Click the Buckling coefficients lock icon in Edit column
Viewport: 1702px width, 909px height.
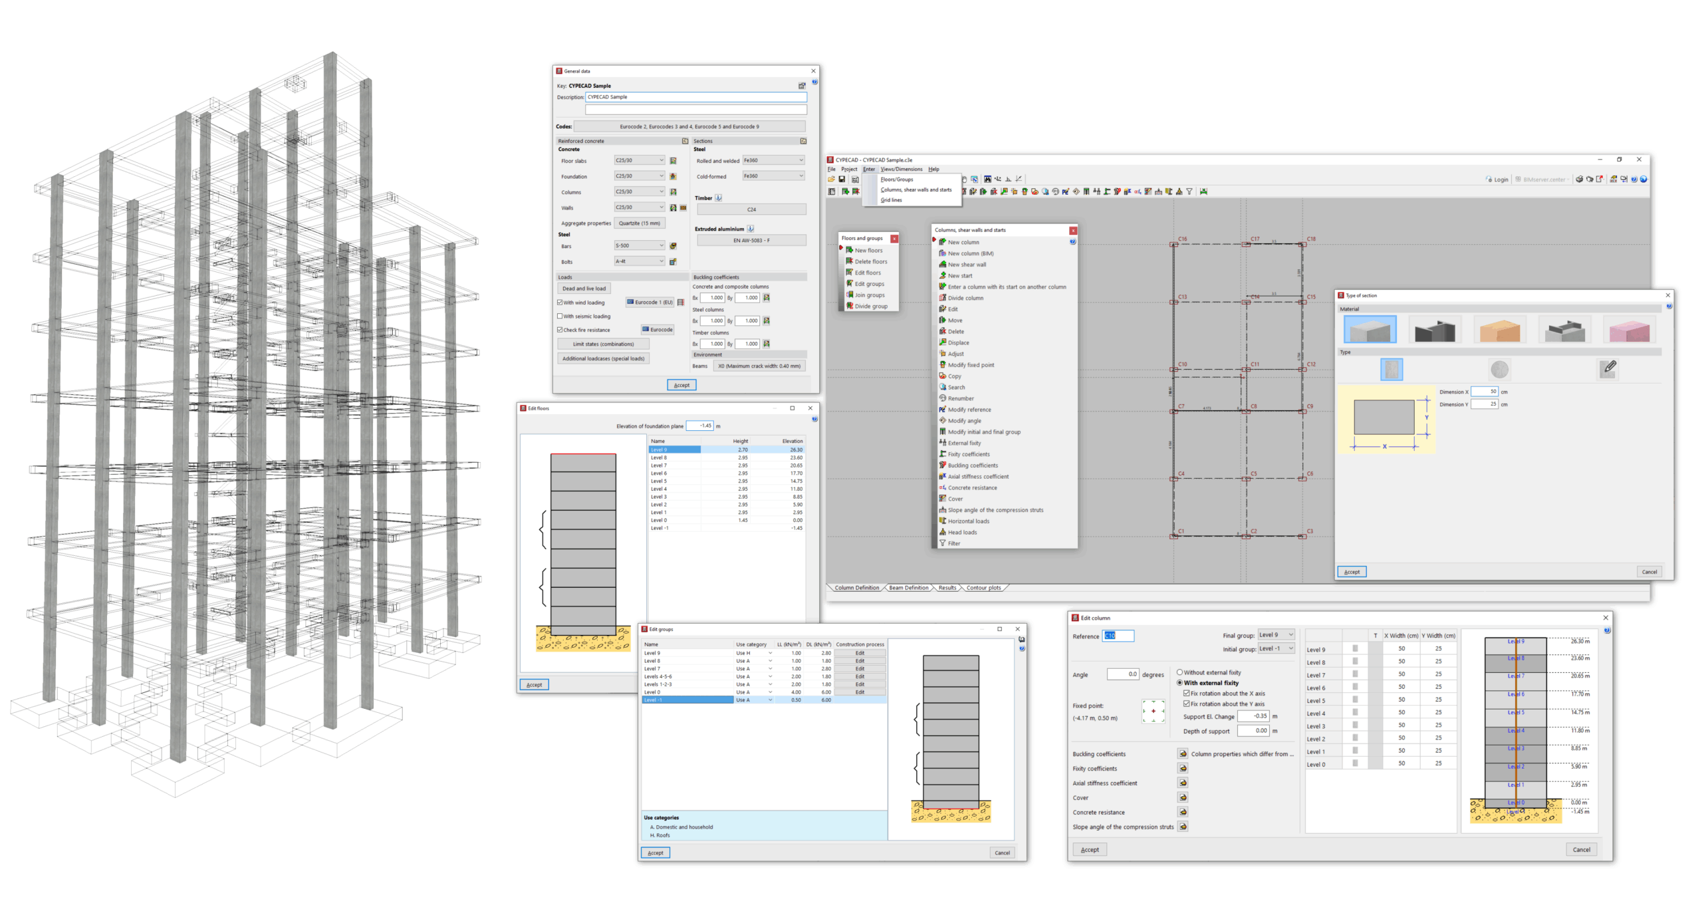[1183, 754]
